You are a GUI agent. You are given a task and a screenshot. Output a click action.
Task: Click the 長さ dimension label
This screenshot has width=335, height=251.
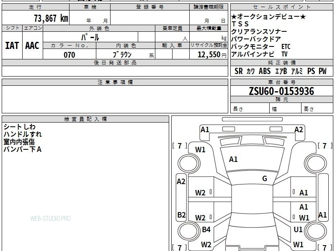pyautogui.click(x=238, y=109)
